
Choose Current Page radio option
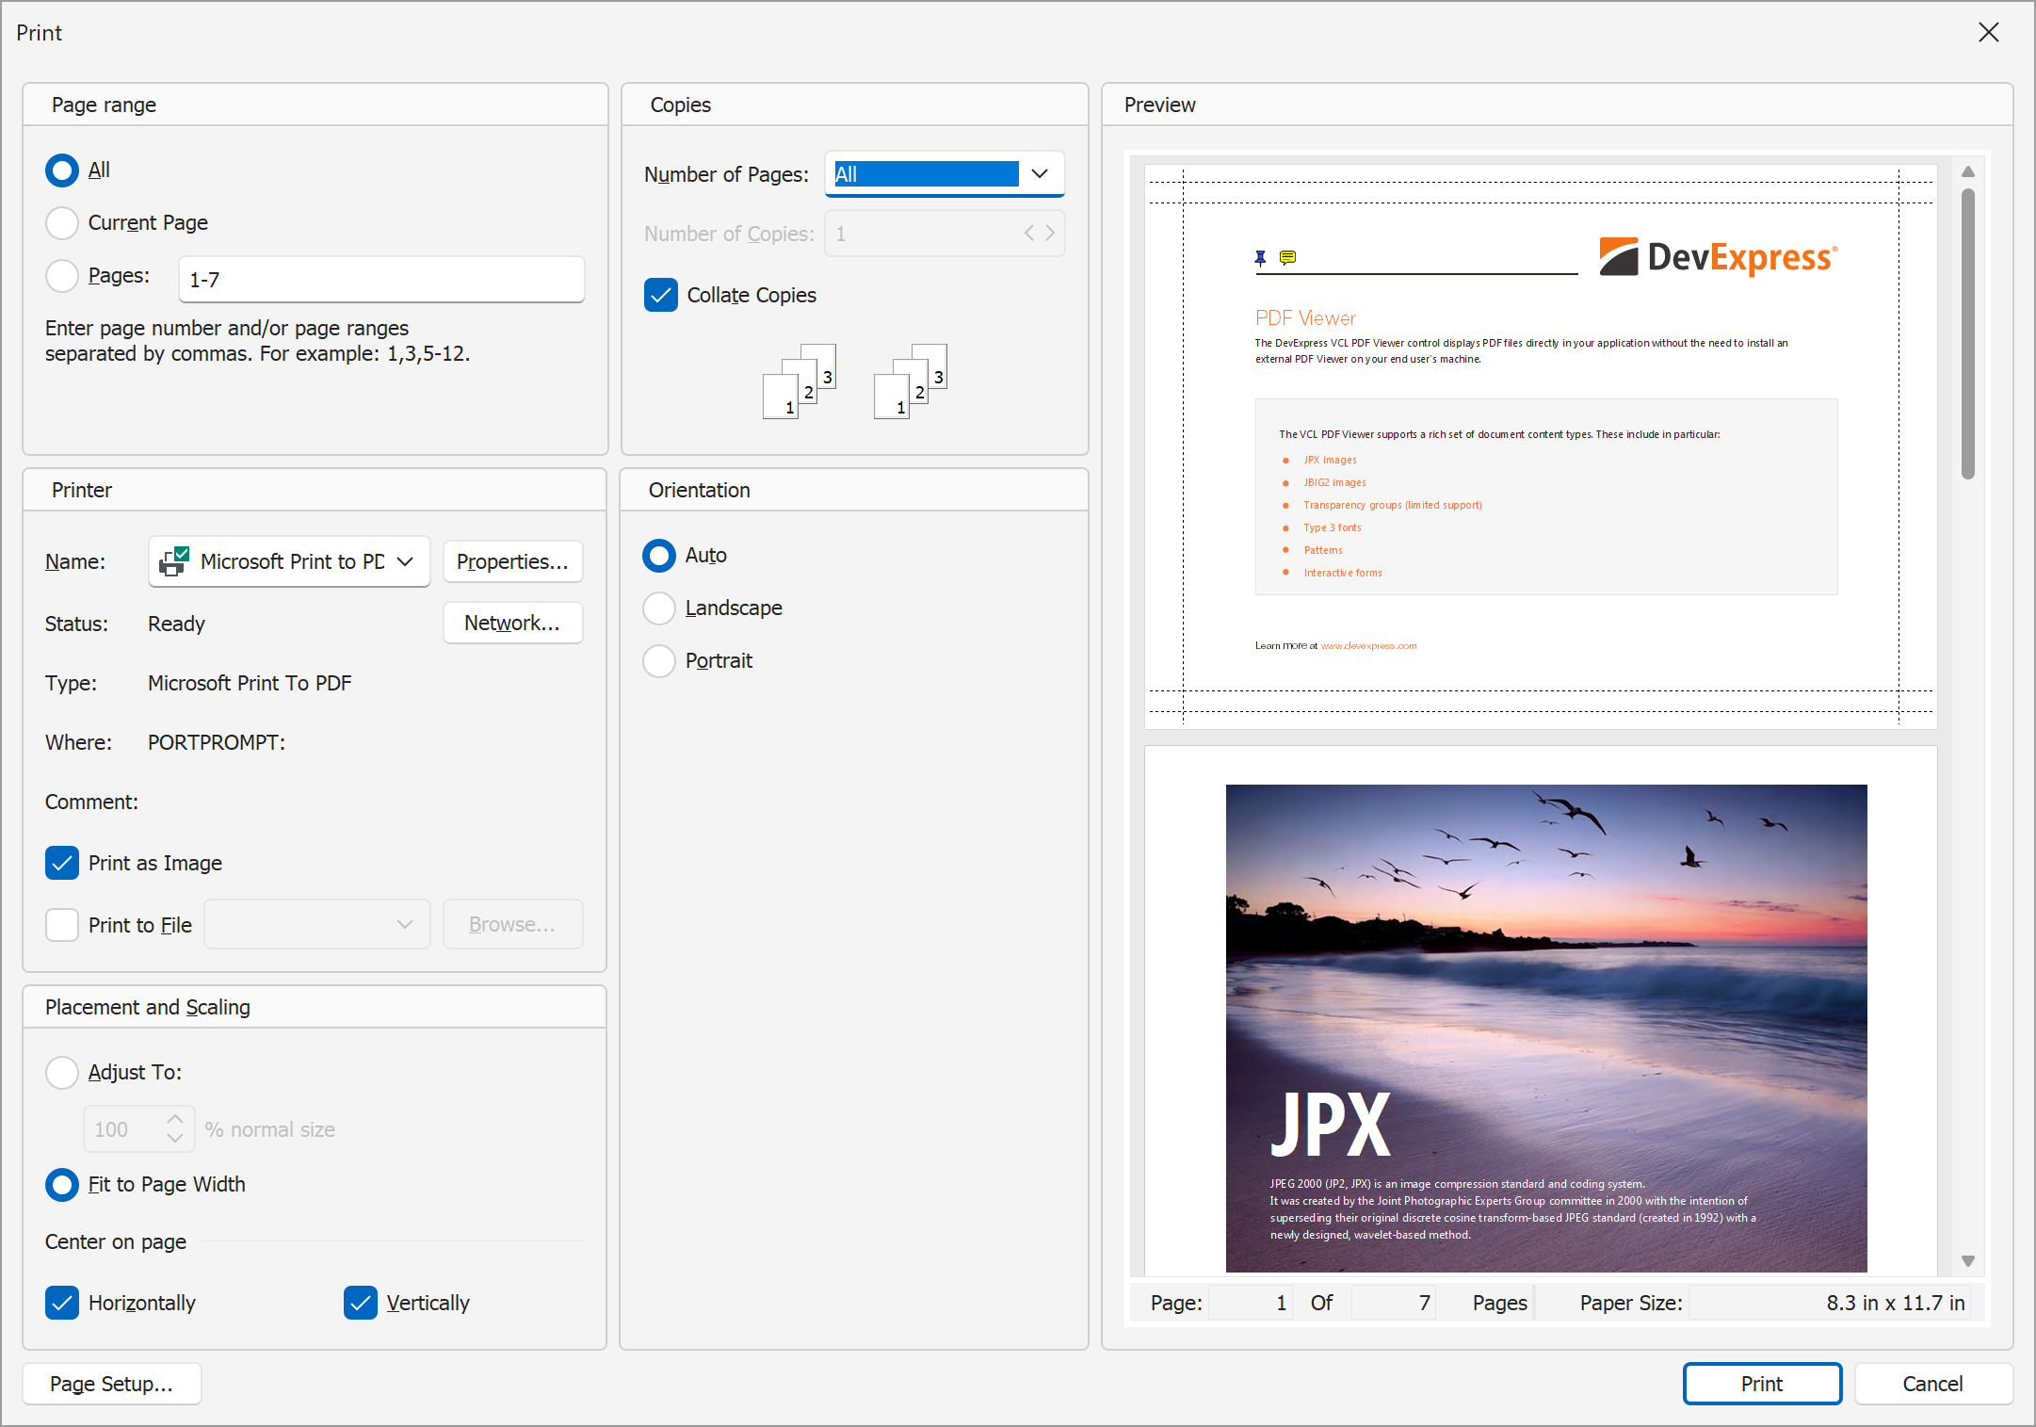62,223
